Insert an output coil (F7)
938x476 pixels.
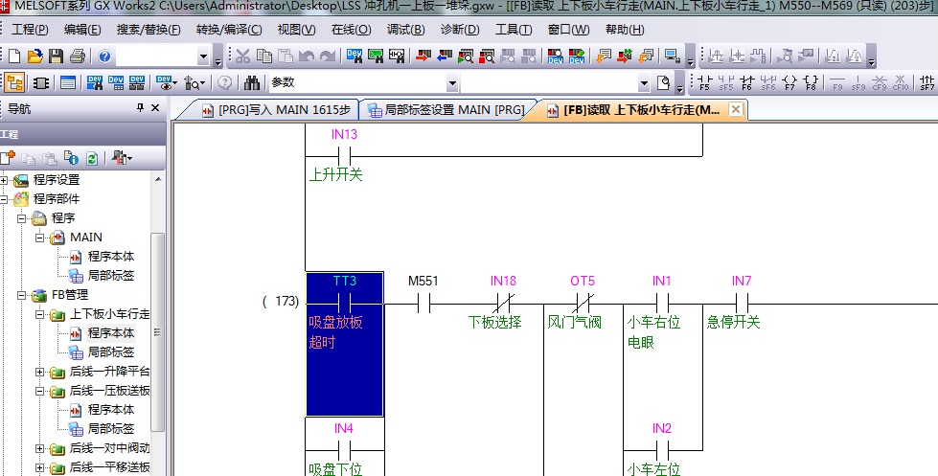pyautogui.click(x=789, y=83)
